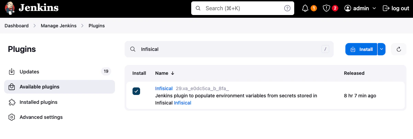Select Available plugins in sidebar
This screenshot has height=139, width=413.
pos(59,87)
